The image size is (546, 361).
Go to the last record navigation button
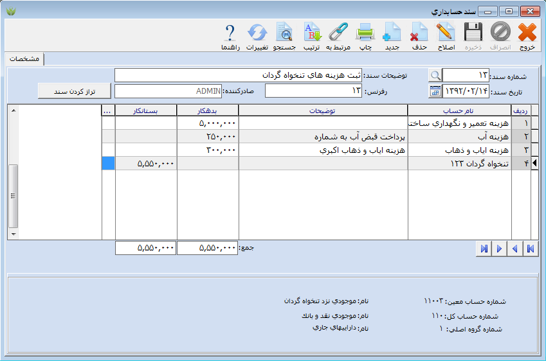[x=483, y=249]
